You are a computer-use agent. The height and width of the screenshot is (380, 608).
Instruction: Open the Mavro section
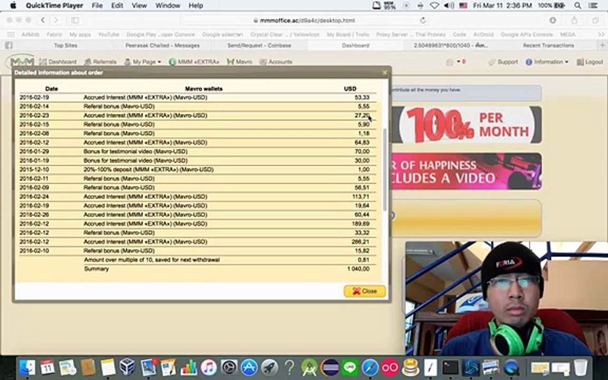point(240,62)
